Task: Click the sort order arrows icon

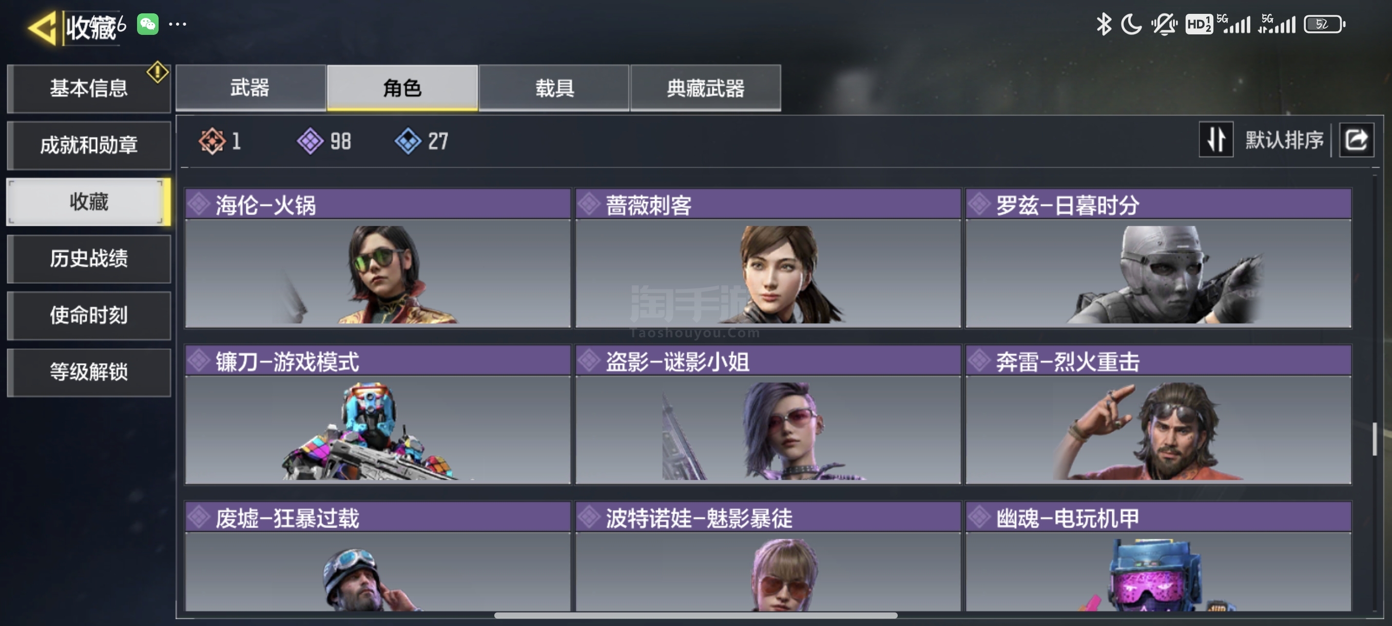Action: [1215, 140]
